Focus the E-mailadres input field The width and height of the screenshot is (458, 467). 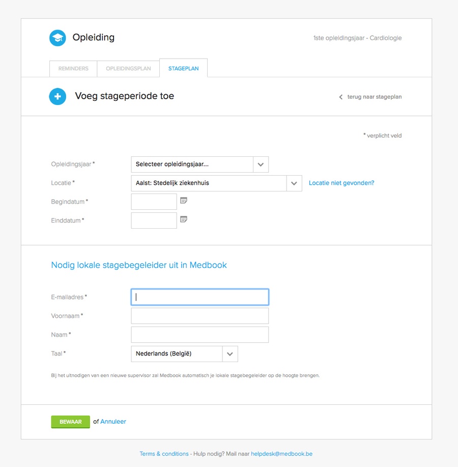200,297
